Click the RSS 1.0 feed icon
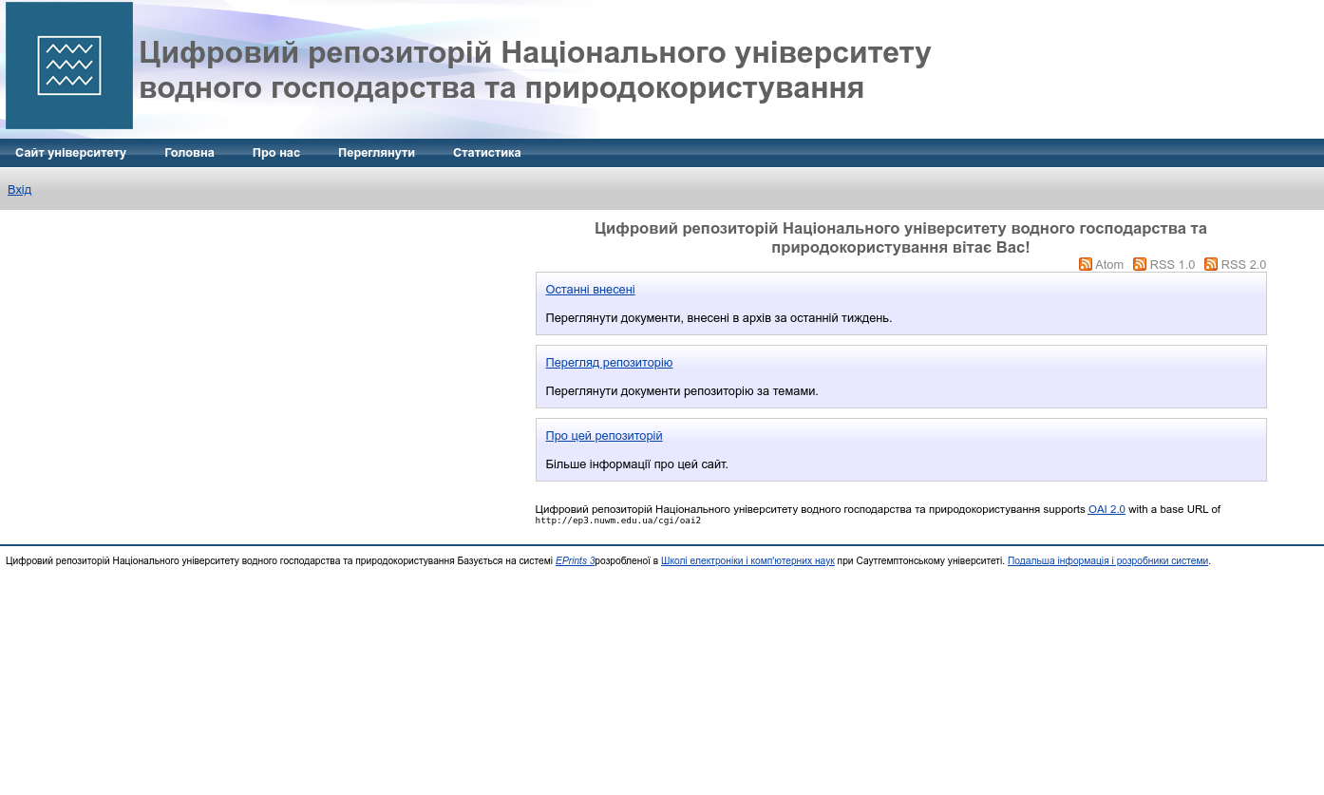Image resolution: width=1324 pixels, height=795 pixels. point(1140,264)
